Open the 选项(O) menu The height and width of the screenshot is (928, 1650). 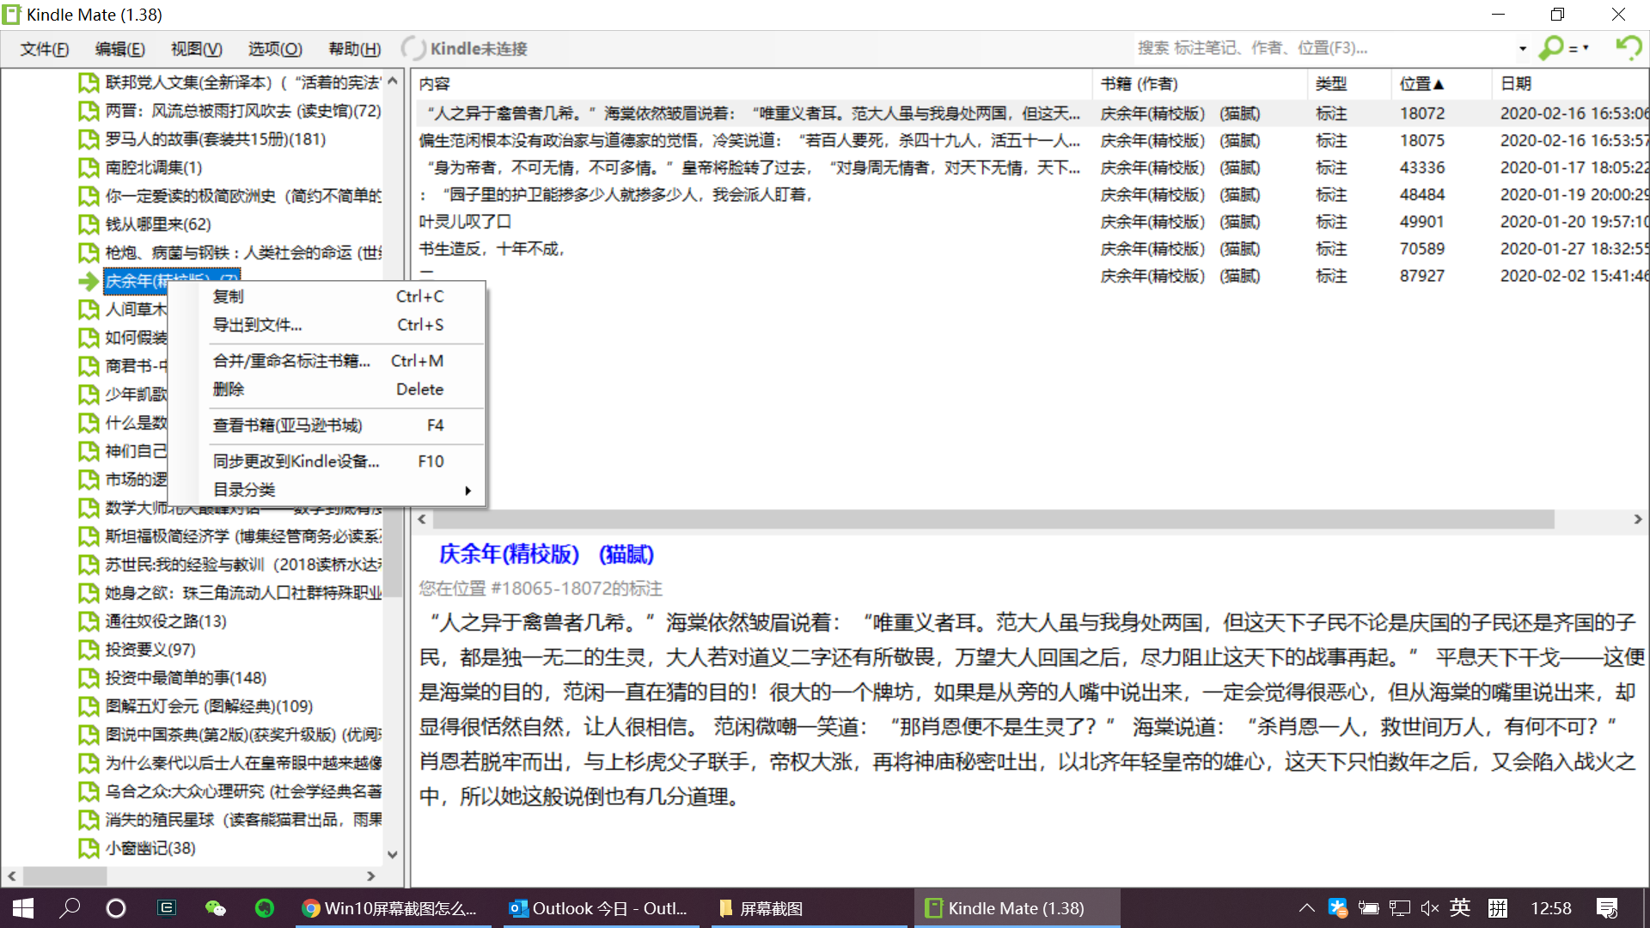pos(275,49)
